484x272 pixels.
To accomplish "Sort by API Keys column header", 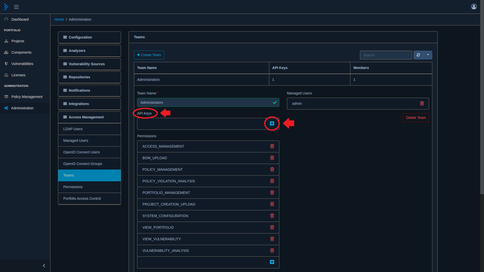I will 310,68.
